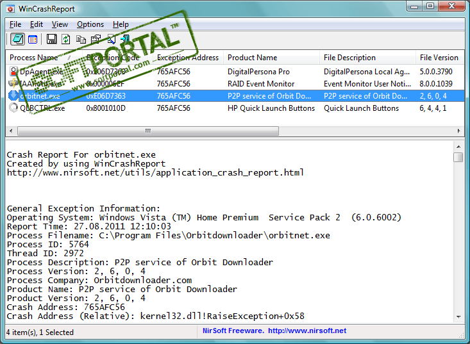
Task: Click the nirsoft.net application_crash_report.html URL text
Action: [x=155, y=173]
